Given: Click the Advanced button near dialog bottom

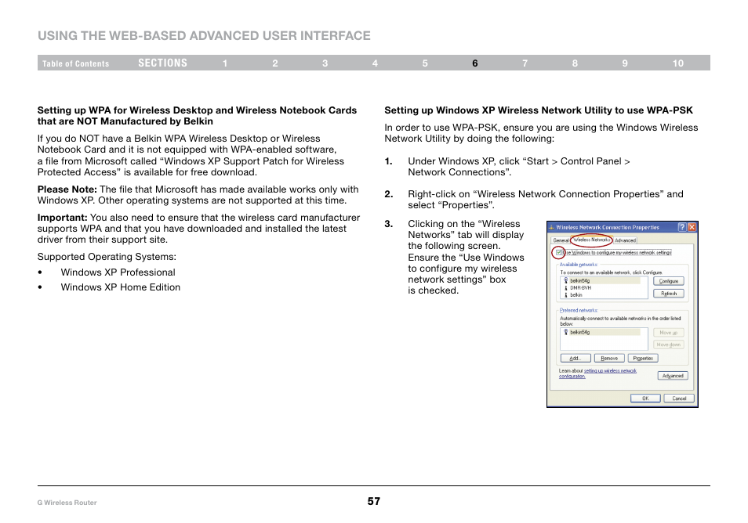Looking at the screenshot, I should coord(673,376).
